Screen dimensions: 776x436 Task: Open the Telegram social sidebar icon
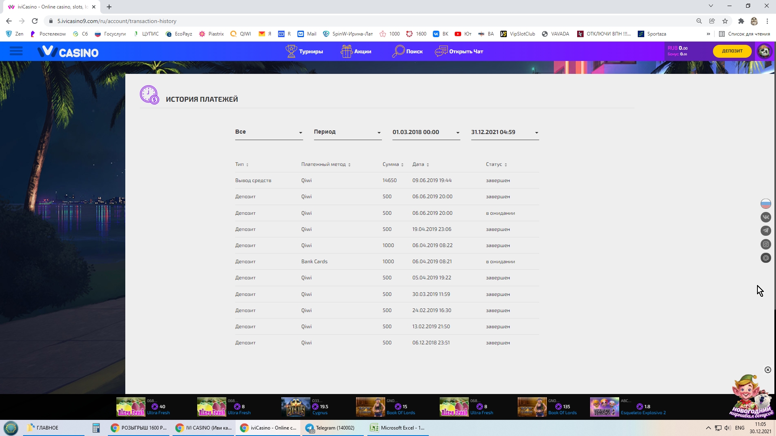765,231
